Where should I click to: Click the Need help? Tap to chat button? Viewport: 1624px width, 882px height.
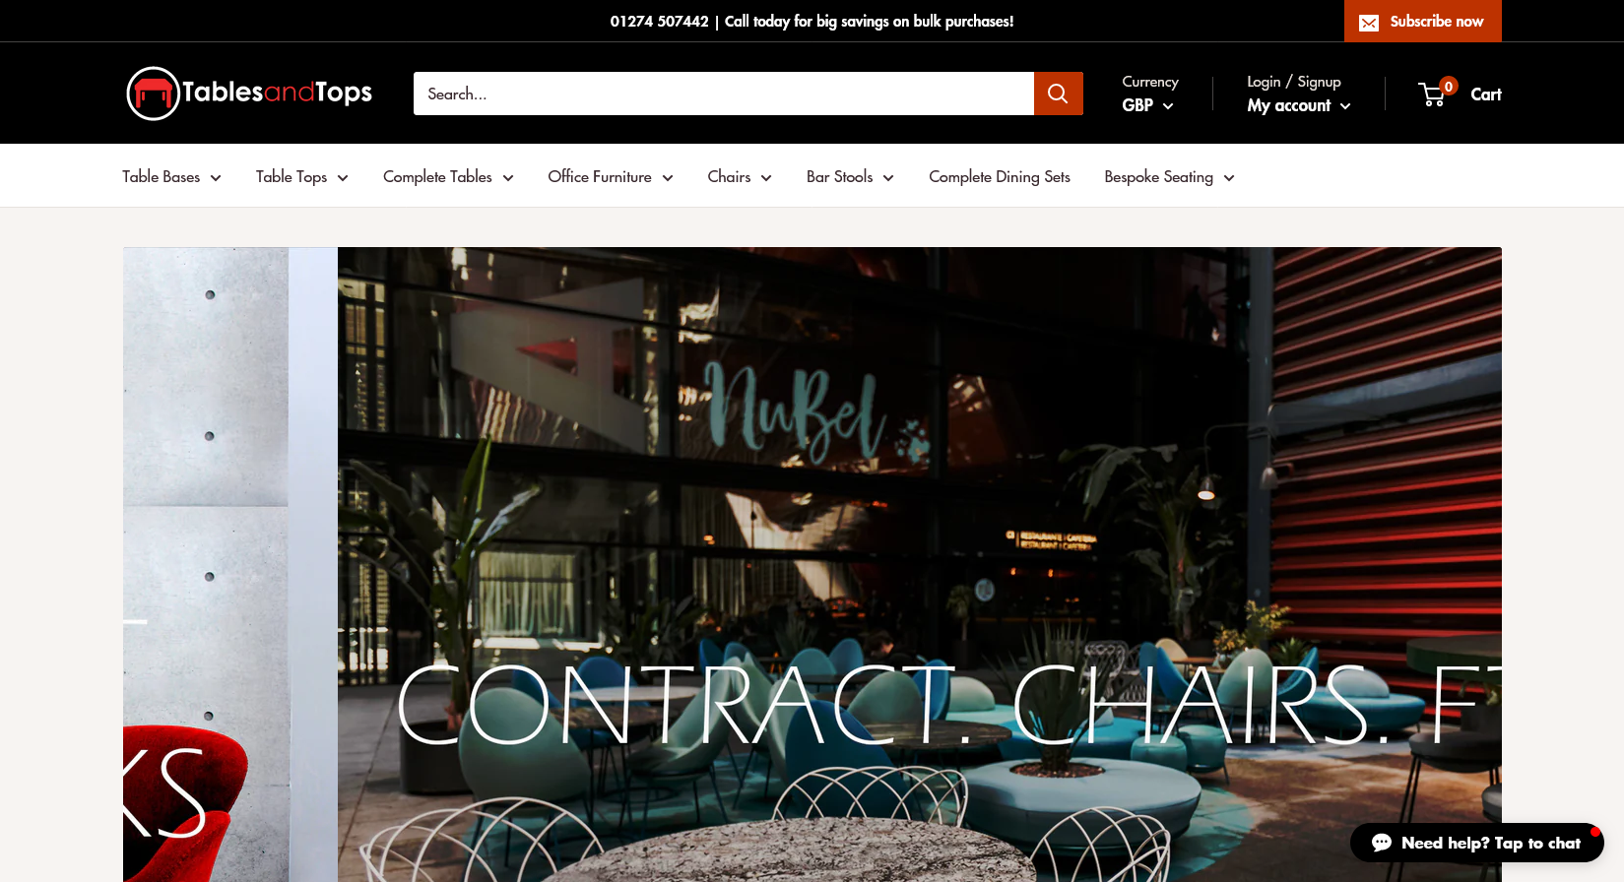1477,843
